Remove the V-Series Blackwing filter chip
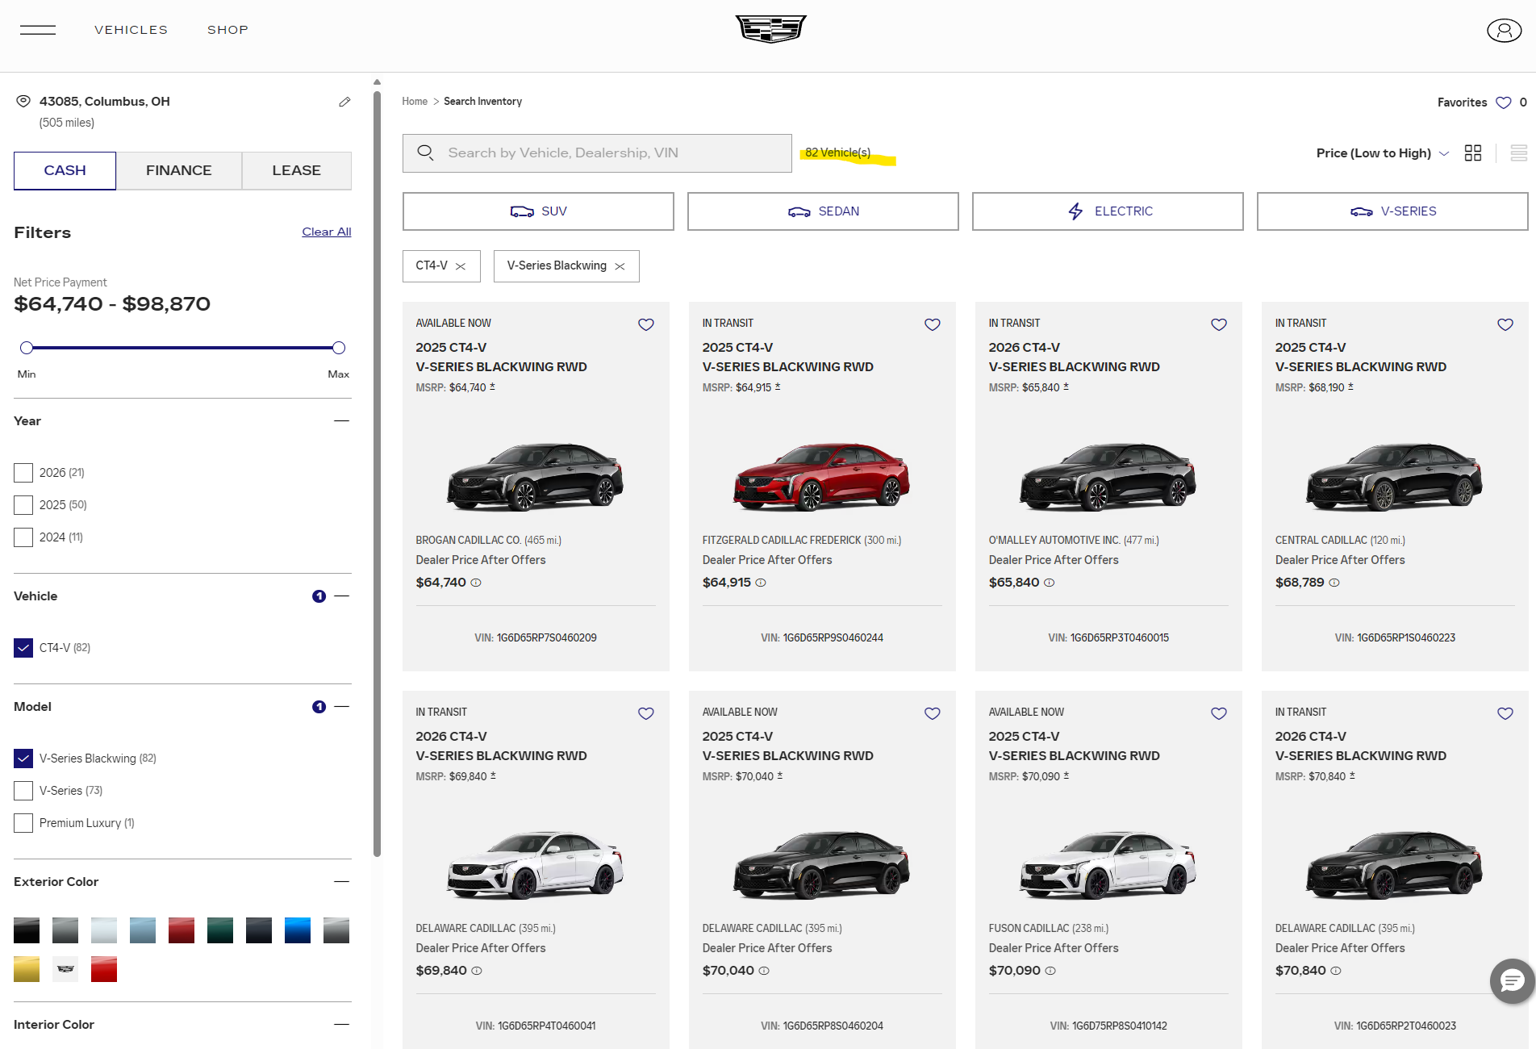 620,266
